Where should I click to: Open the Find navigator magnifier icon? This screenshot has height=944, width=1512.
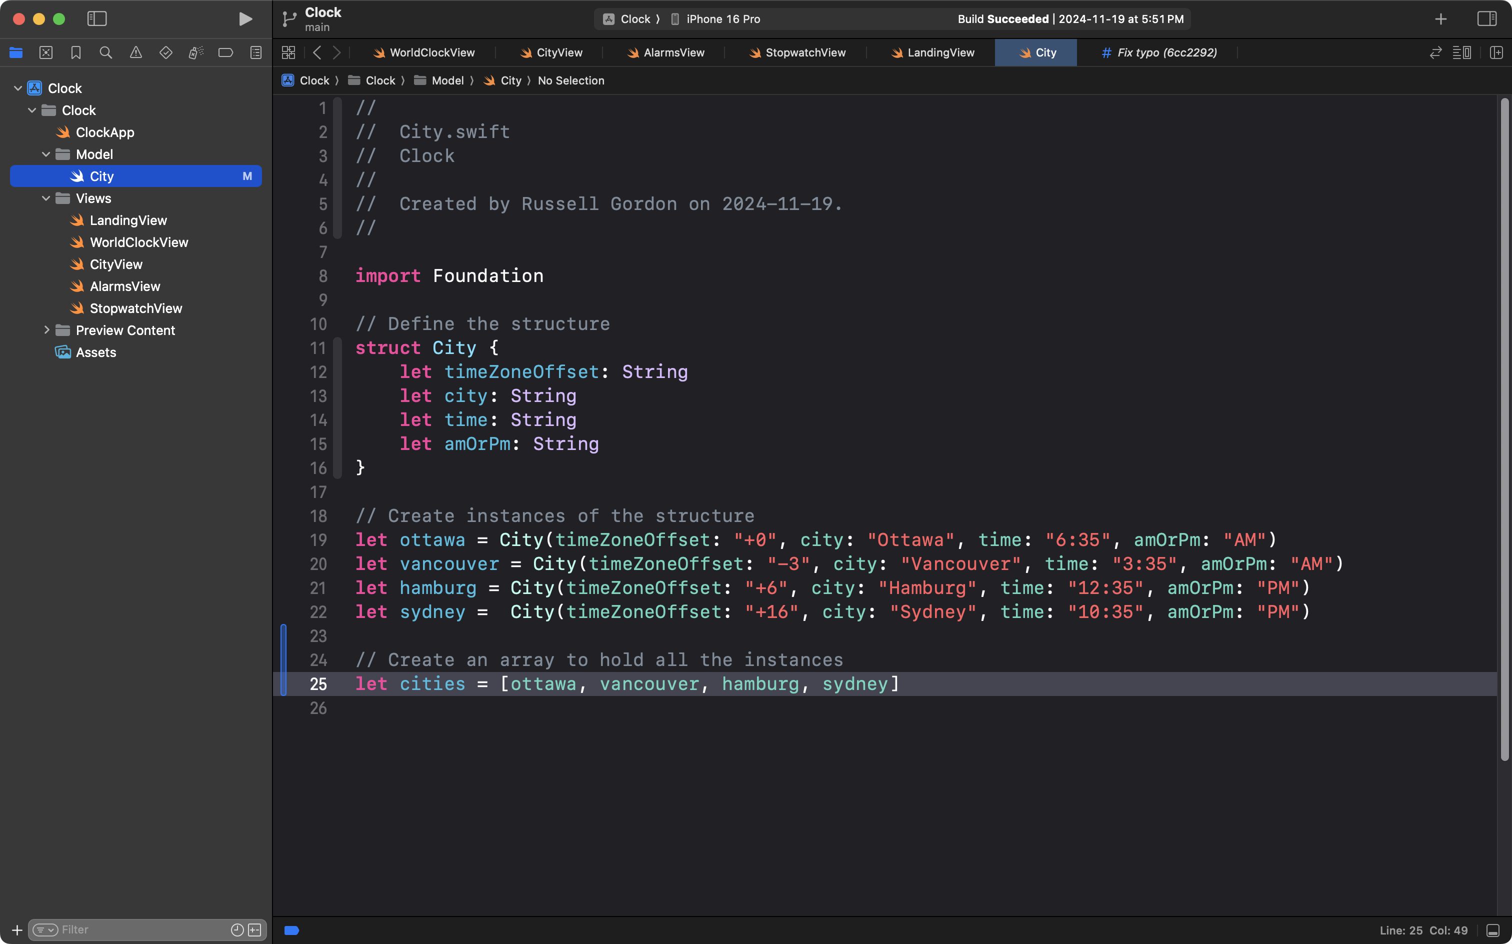point(105,53)
